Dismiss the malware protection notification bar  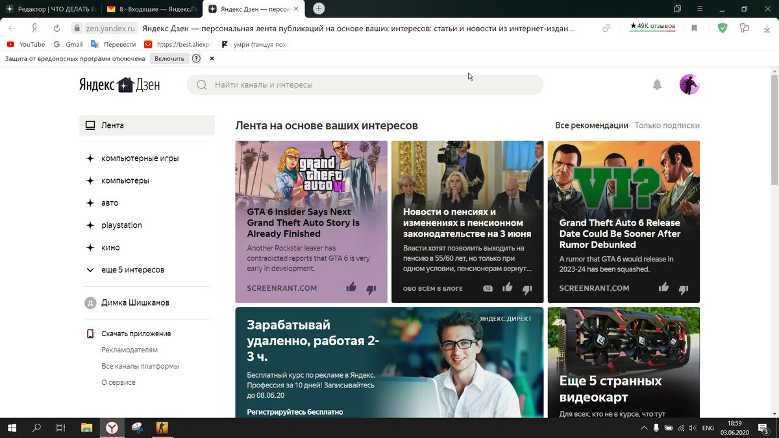point(212,58)
